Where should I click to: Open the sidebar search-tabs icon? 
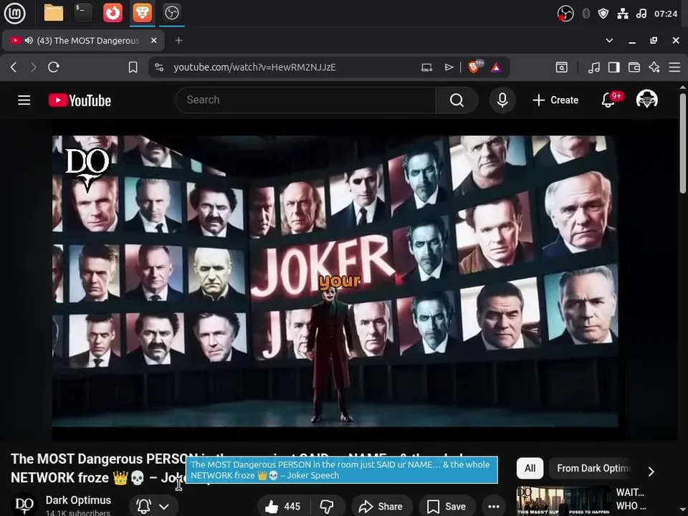point(562,67)
